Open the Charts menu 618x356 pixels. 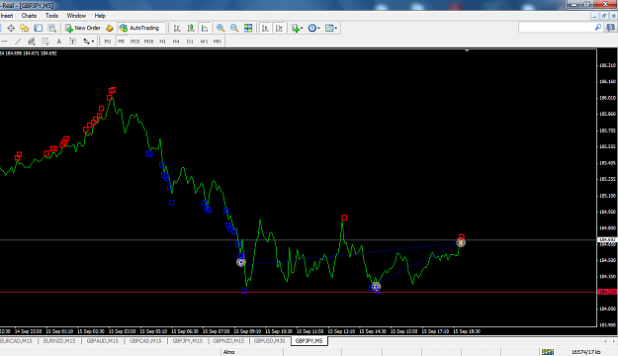click(29, 16)
